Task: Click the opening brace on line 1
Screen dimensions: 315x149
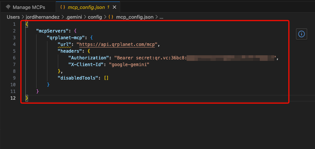Action: [27, 24]
